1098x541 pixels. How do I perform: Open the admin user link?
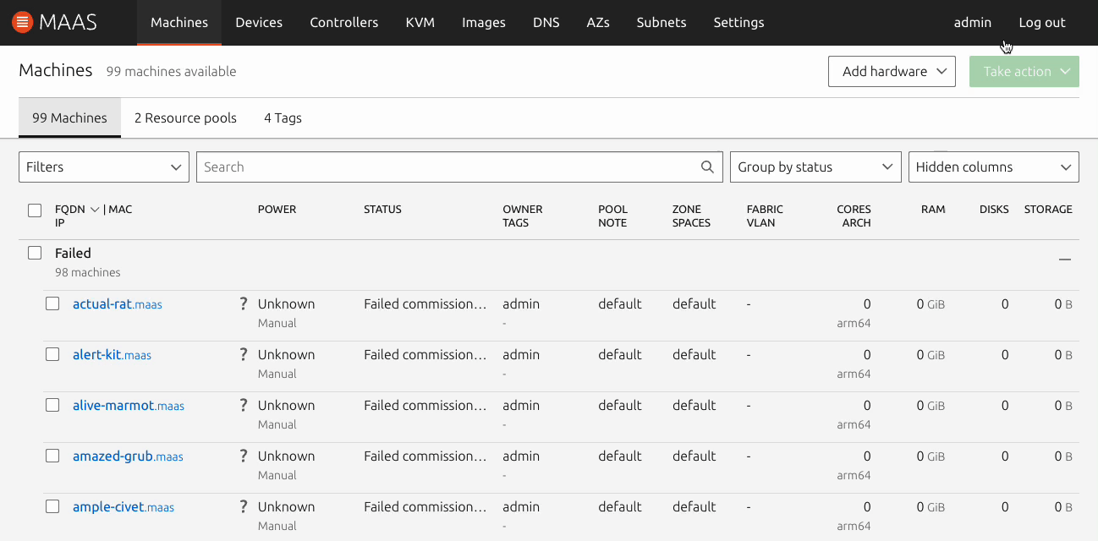[x=973, y=23]
